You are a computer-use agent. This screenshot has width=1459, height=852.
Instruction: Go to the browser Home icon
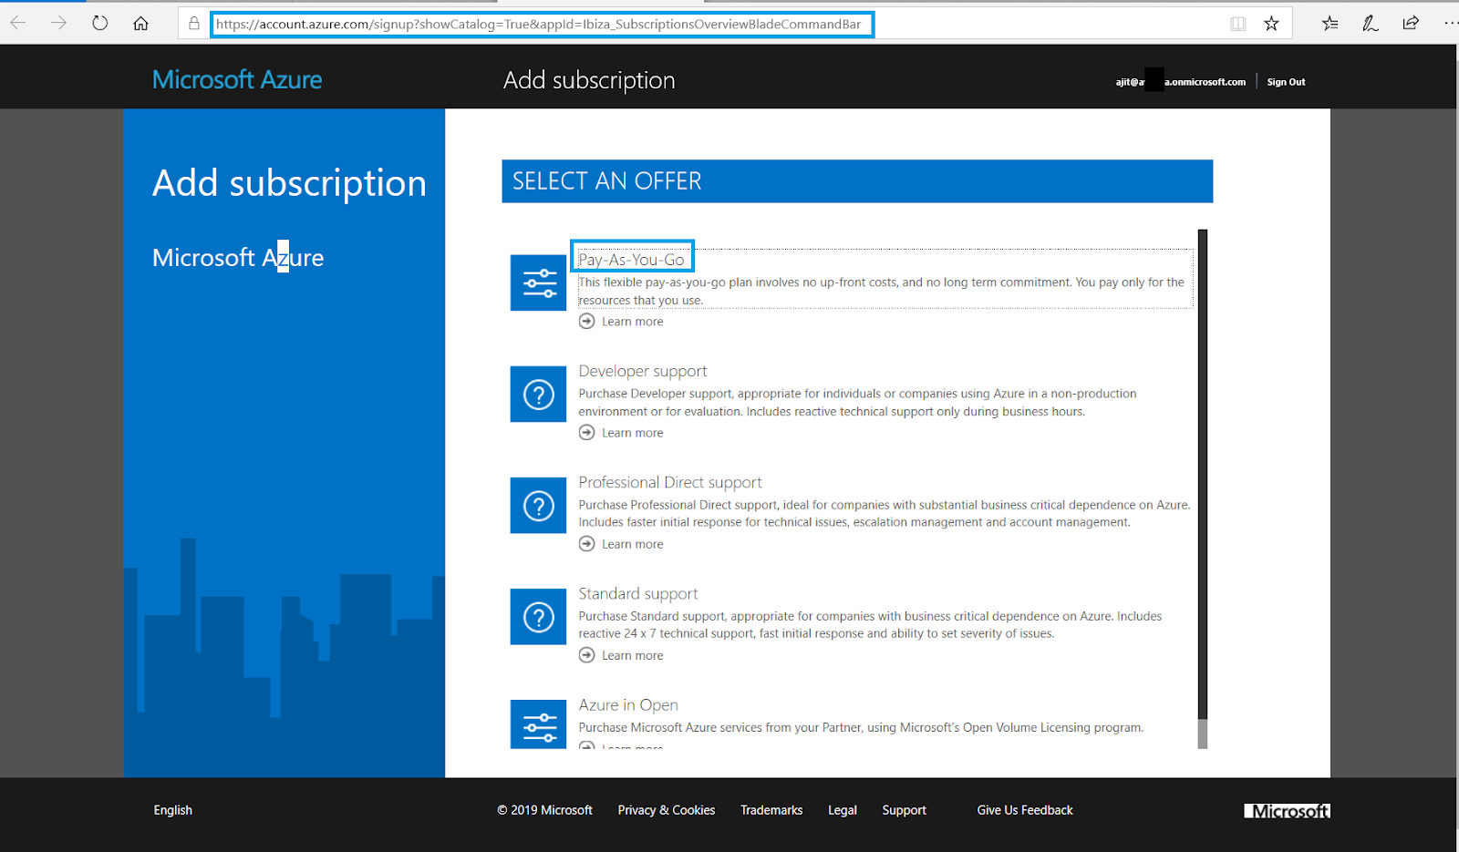140,23
